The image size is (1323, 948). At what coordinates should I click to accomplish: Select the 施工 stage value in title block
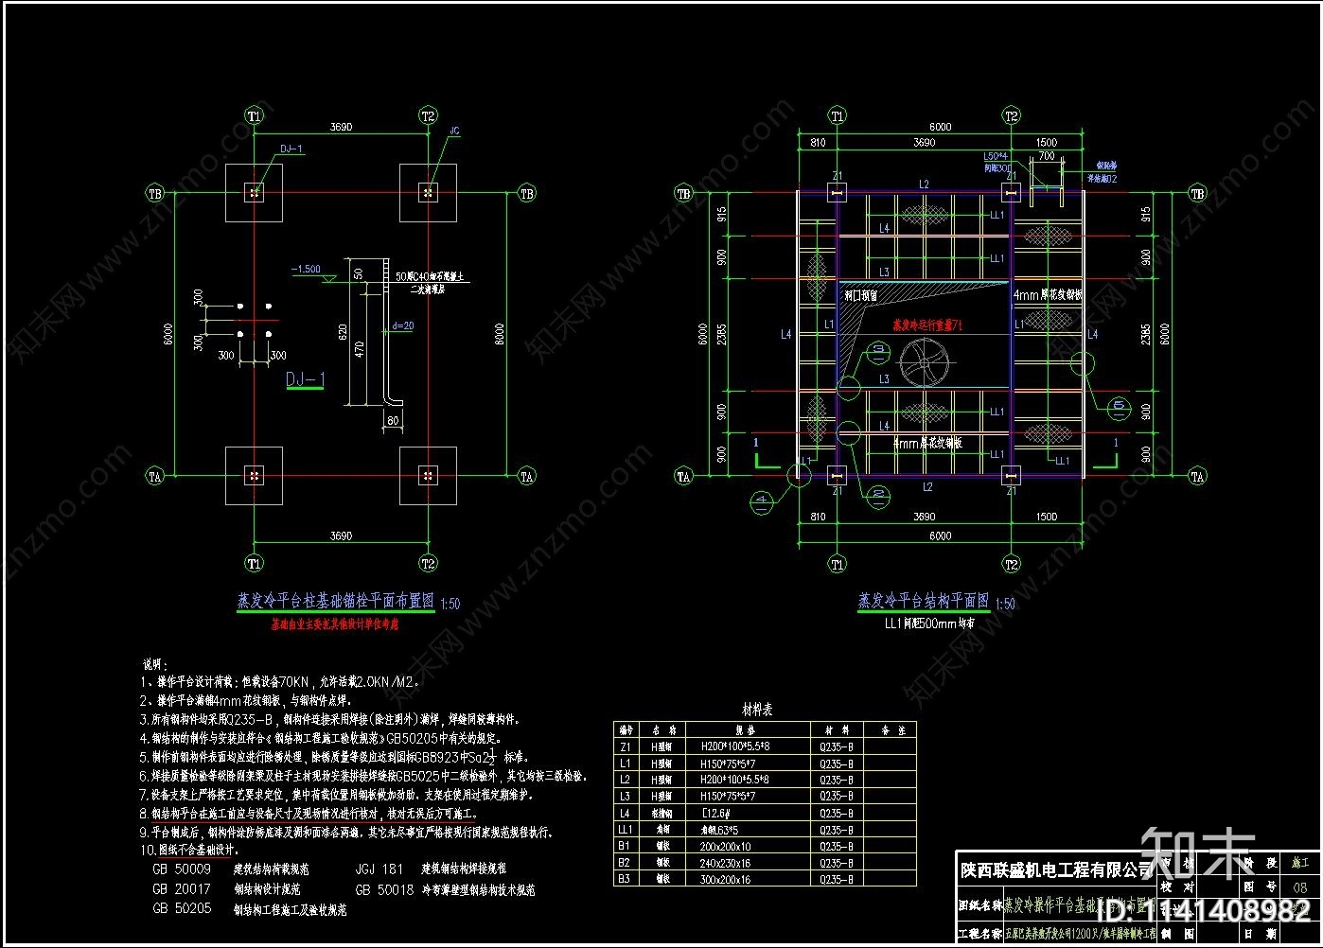1301,863
